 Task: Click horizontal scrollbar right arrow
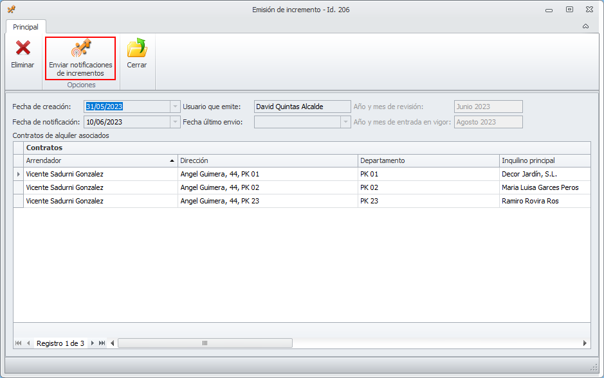(585, 343)
